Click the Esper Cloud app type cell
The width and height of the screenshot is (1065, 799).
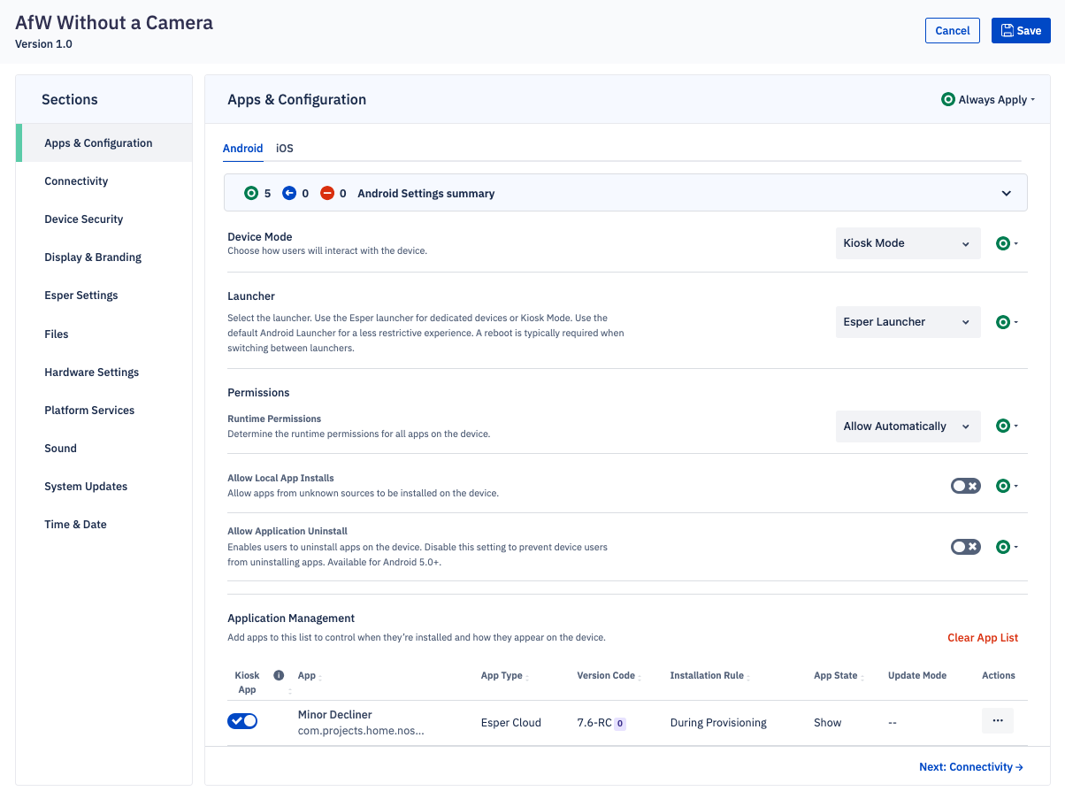pyautogui.click(x=511, y=723)
